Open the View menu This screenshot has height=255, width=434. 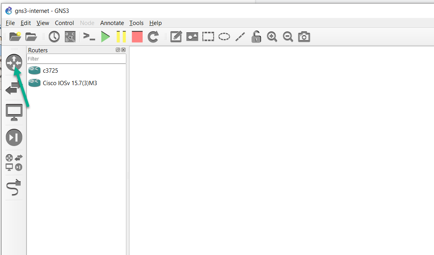(43, 23)
